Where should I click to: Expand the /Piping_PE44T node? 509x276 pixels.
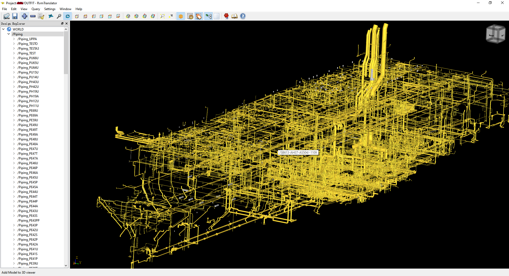click(14, 196)
